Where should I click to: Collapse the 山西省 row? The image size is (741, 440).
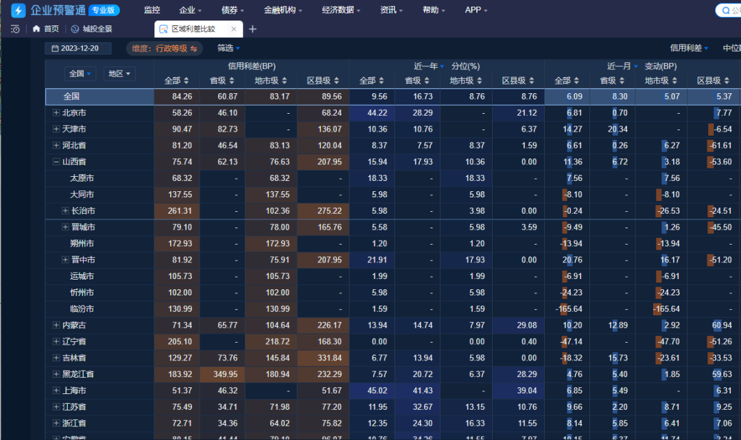[x=56, y=162]
